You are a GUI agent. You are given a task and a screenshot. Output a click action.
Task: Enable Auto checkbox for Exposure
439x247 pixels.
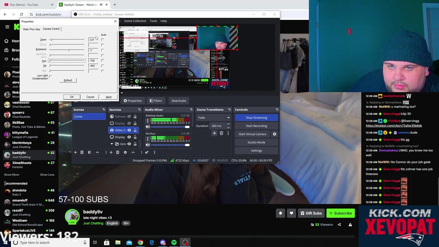pos(103,50)
